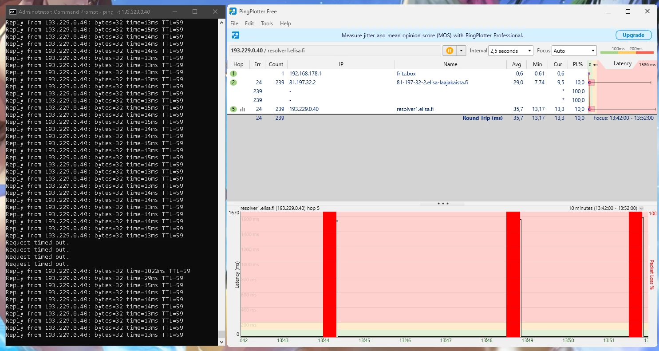Maximize the PingPlotter Free window

(628, 12)
